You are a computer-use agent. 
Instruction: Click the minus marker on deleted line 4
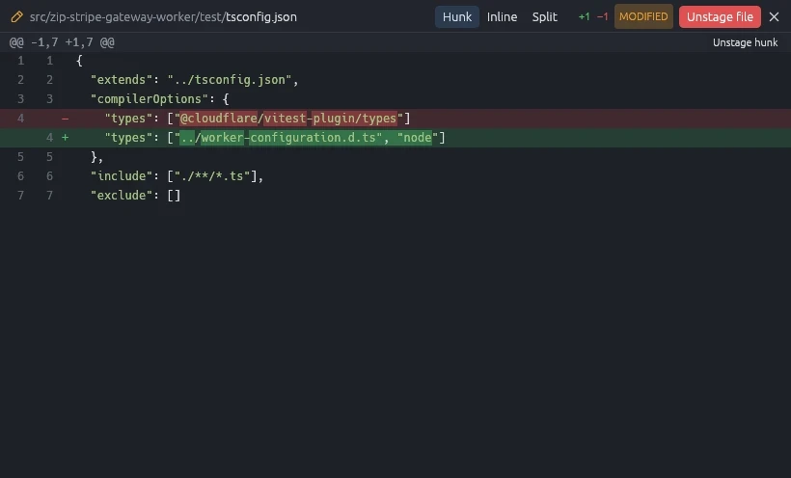pos(65,119)
